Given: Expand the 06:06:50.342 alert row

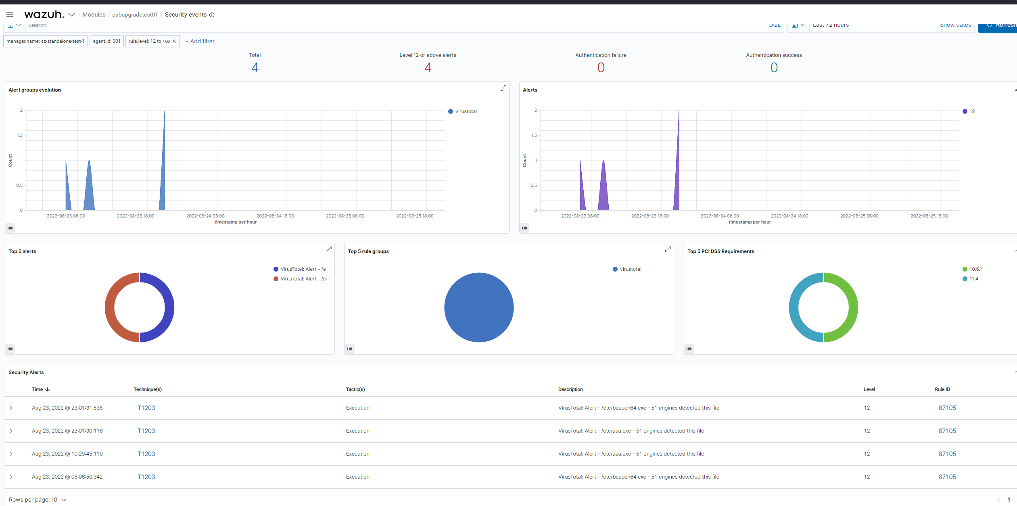Looking at the screenshot, I should click(11, 477).
